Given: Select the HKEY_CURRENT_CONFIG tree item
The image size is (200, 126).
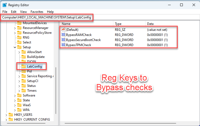Looking at the screenshot, I should point(32,120).
